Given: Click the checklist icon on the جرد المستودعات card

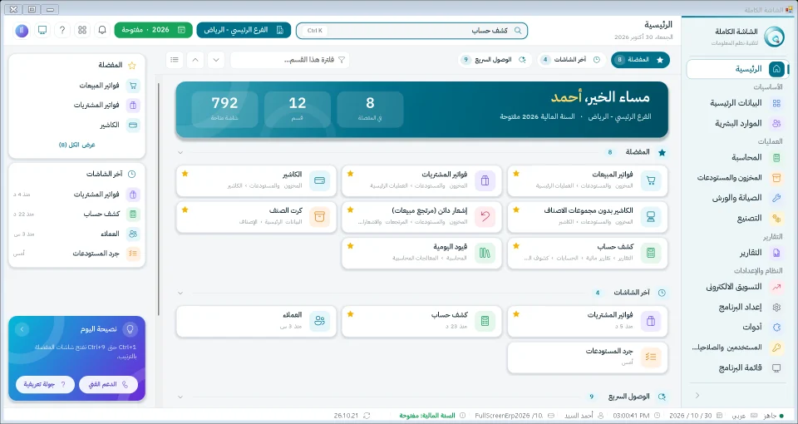Looking at the screenshot, I should tap(650, 357).
